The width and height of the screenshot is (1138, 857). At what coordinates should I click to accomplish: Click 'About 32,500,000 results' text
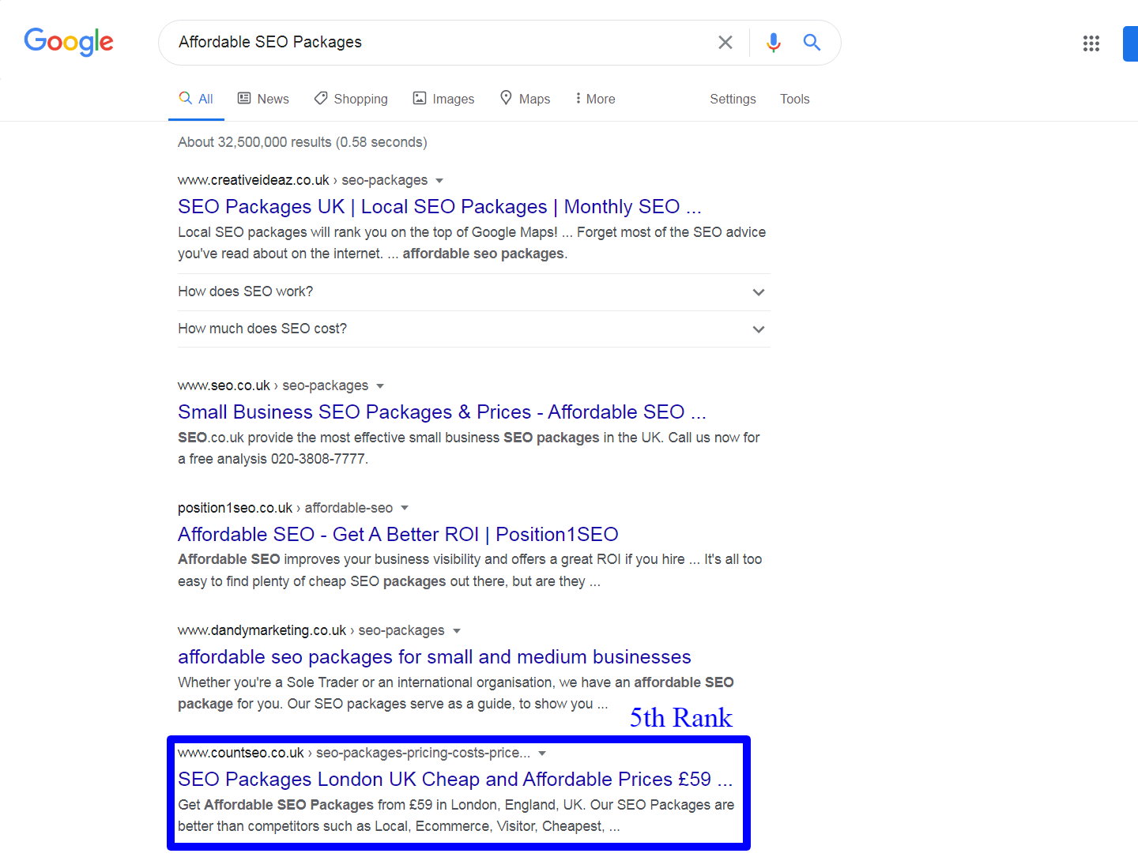(x=303, y=142)
